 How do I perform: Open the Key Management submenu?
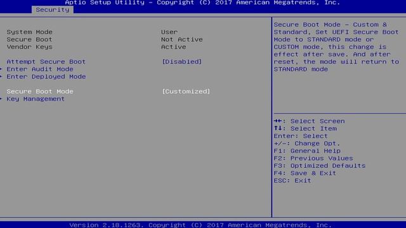click(x=36, y=99)
